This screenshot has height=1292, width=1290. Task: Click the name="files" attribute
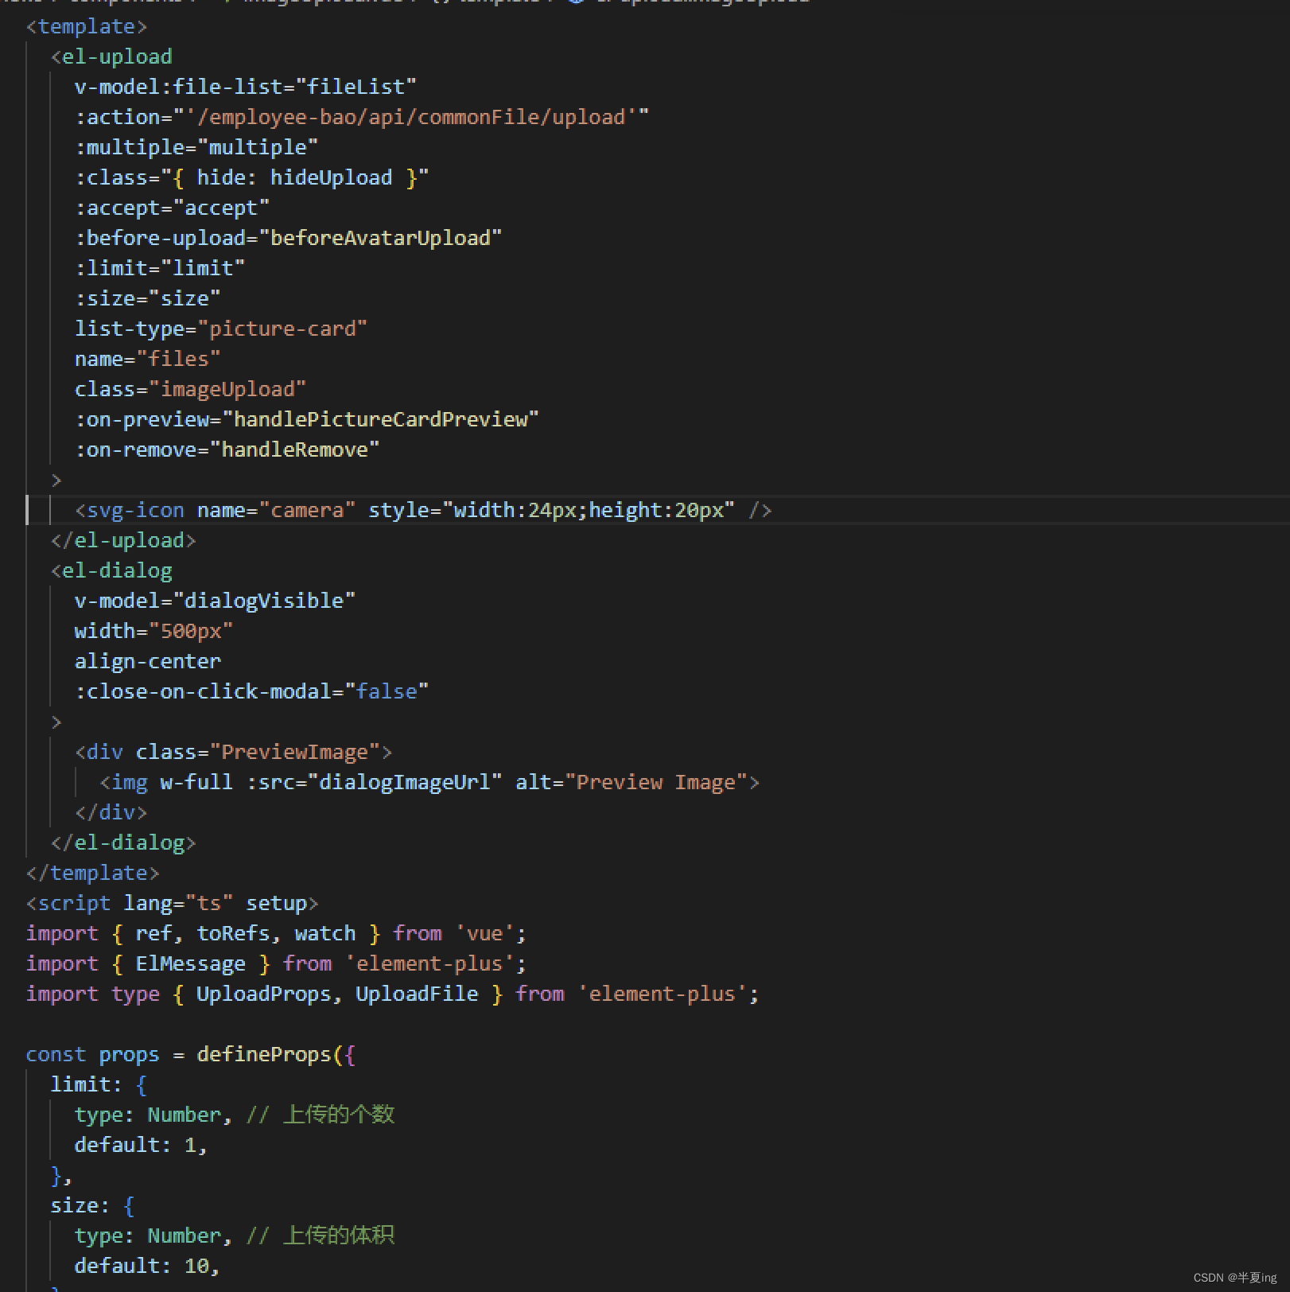pyautogui.click(x=148, y=359)
